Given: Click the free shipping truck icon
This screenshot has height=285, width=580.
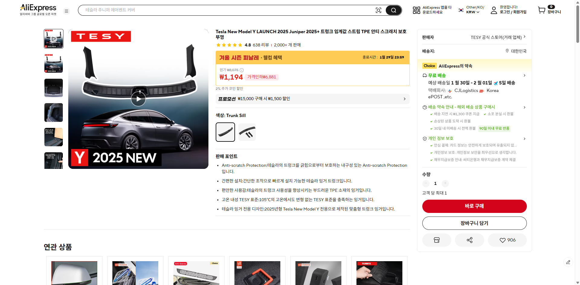Looking at the screenshot, I should click(425, 75).
